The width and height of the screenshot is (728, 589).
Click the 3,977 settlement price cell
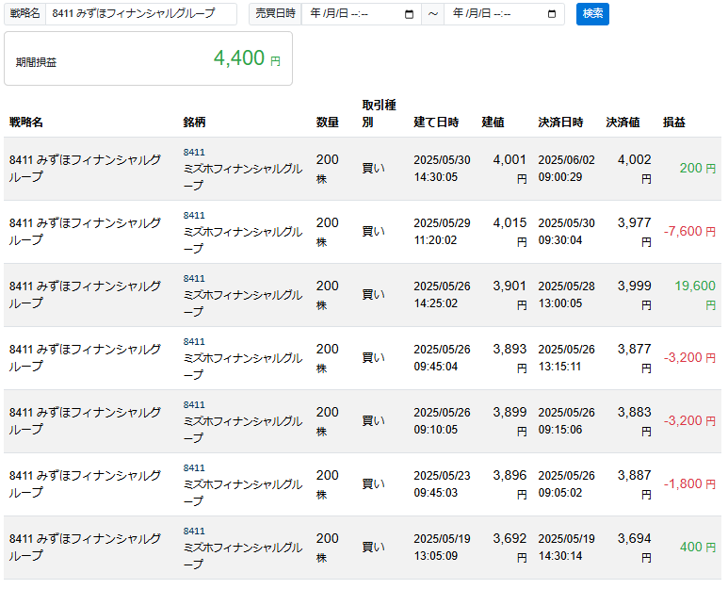[634, 232]
